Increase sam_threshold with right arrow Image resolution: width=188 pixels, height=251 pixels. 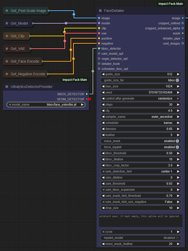pyautogui.click(x=178, y=184)
